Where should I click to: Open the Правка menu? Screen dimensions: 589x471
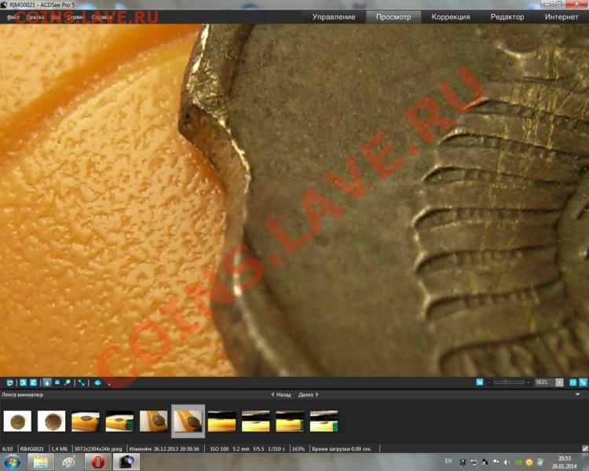[35, 17]
